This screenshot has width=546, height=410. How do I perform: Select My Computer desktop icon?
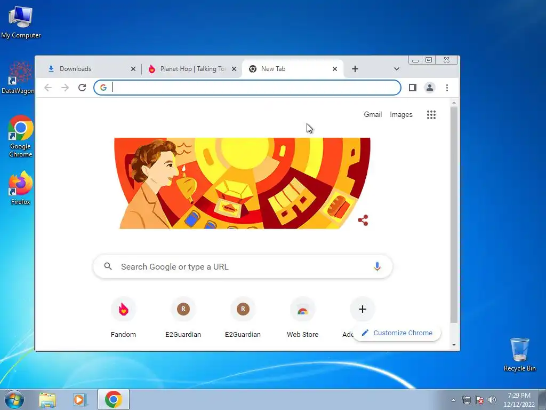point(21,21)
